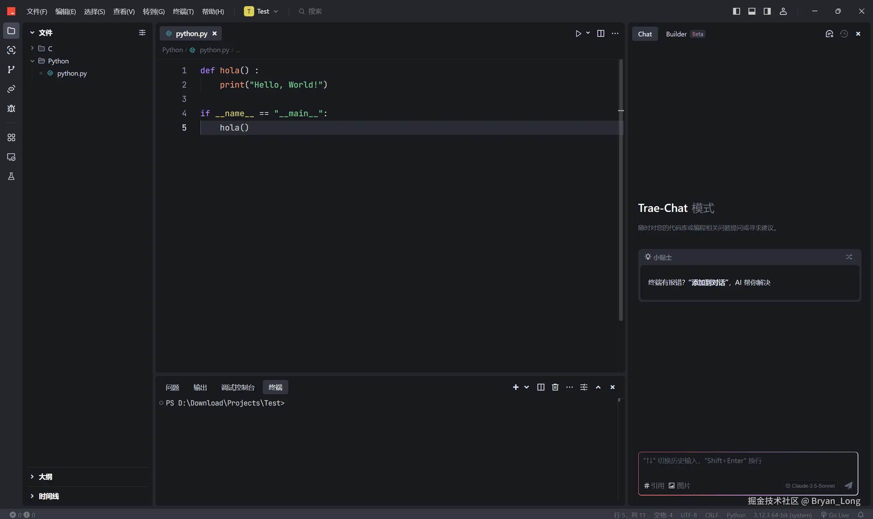Toggle the bottom panel layout button
This screenshot has width=873, height=519.
pos(752,11)
